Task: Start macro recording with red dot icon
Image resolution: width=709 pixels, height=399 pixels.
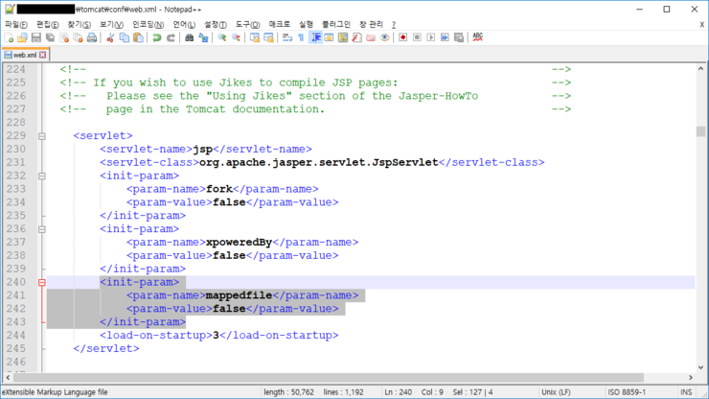Action: (x=402, y=38)
